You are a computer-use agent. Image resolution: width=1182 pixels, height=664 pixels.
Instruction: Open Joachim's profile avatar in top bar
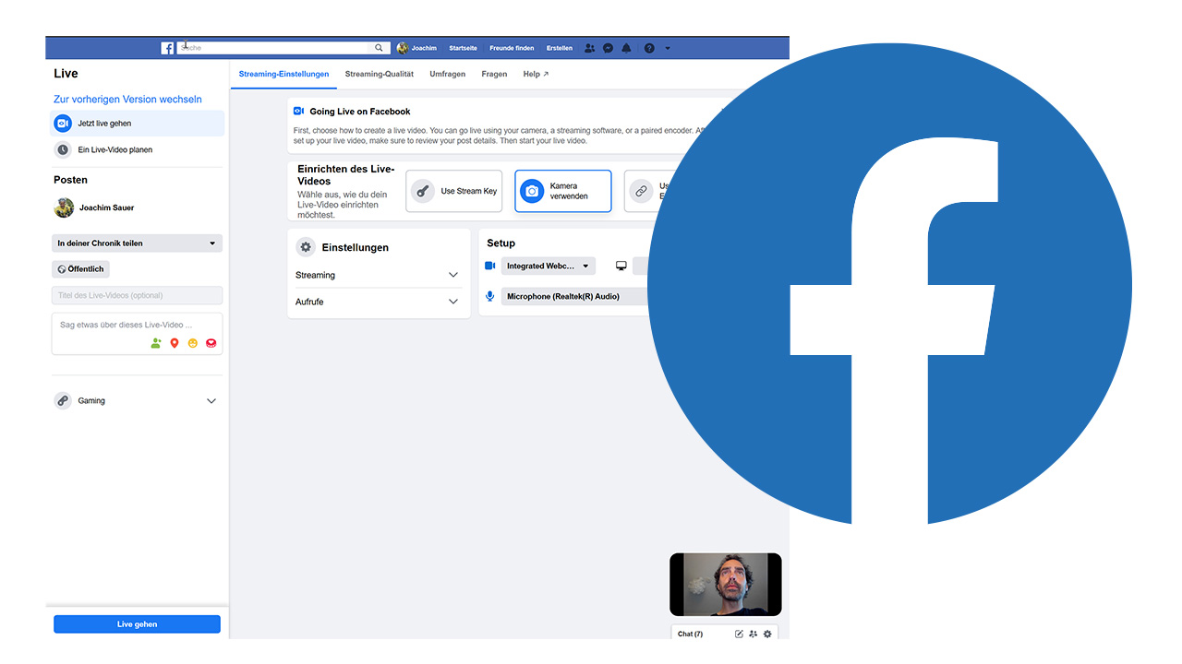tap(403, 48)
